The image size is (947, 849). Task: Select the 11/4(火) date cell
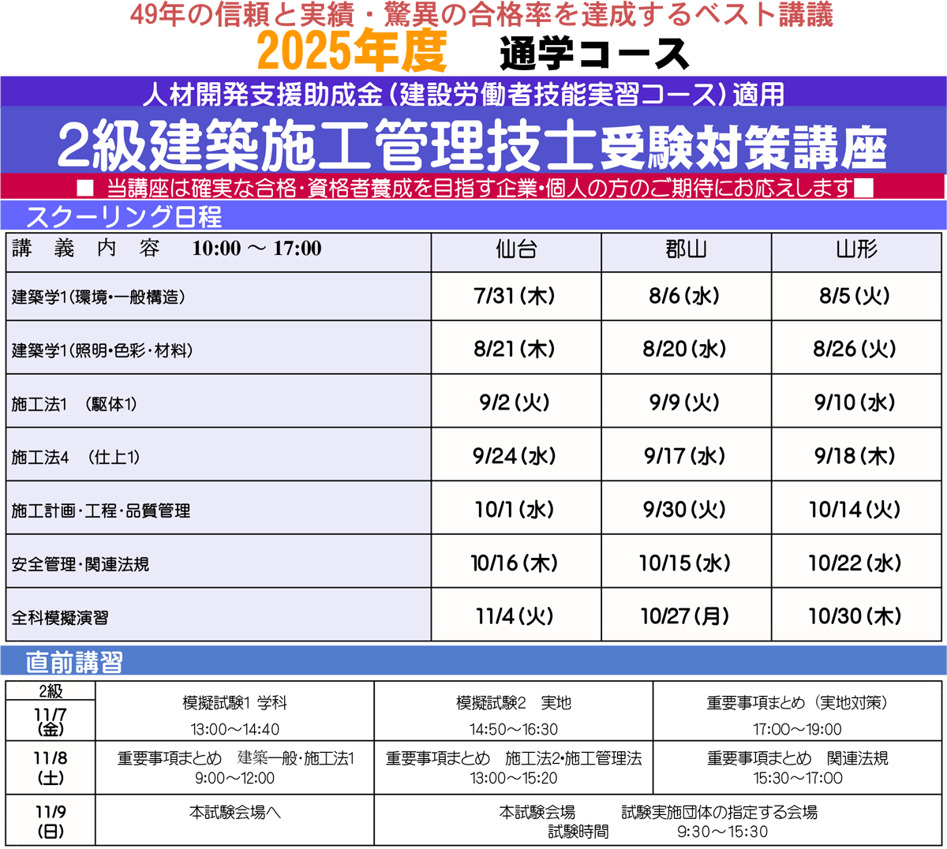point(516,615)
